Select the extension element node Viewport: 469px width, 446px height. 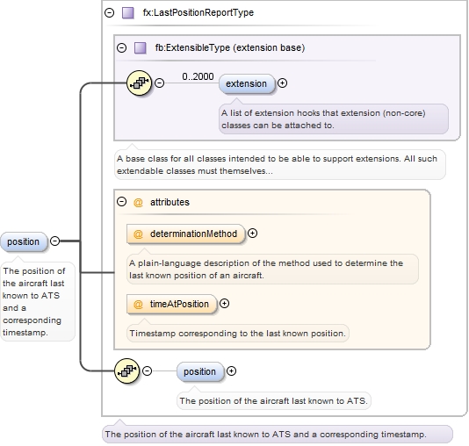coord(247,83)
